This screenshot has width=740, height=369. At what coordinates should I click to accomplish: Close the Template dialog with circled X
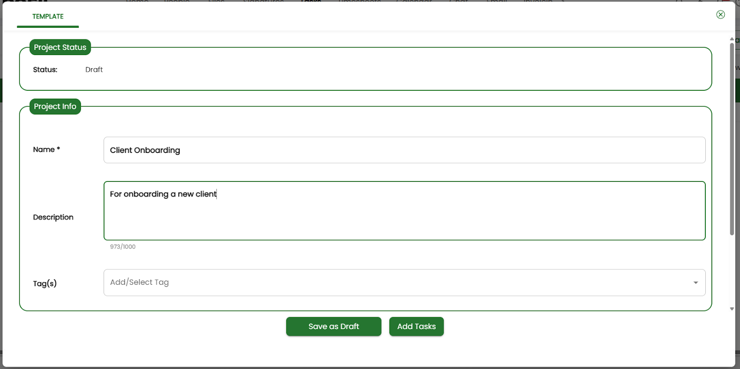point(720,15)
